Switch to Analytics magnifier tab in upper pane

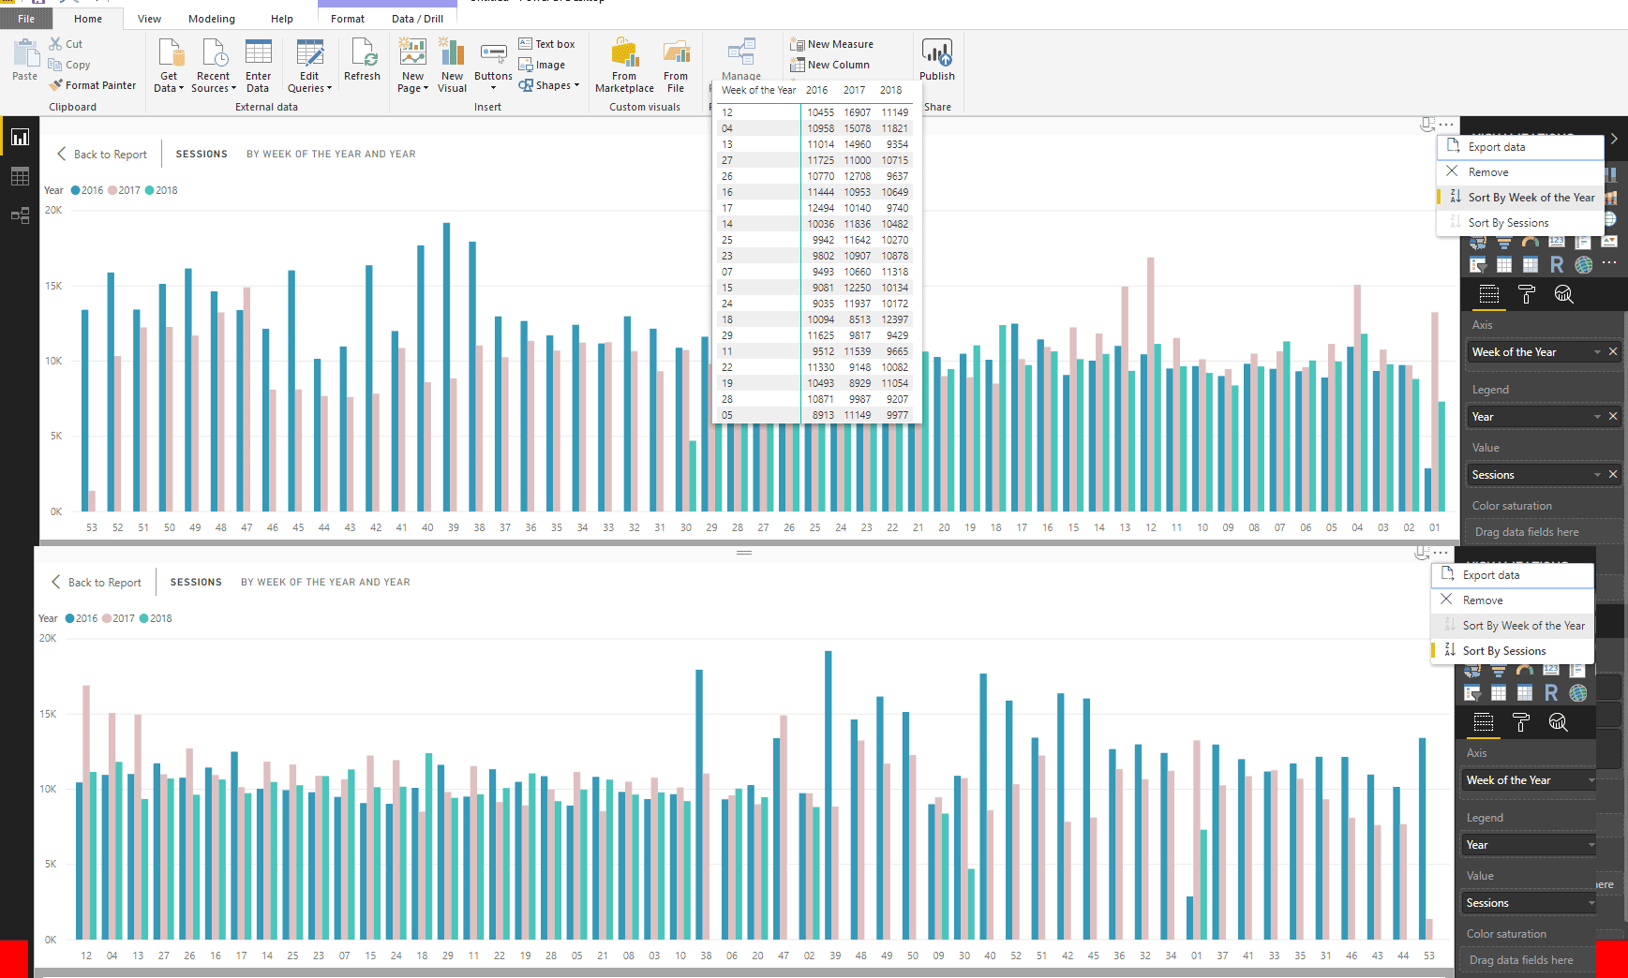tap(1563, 294)
